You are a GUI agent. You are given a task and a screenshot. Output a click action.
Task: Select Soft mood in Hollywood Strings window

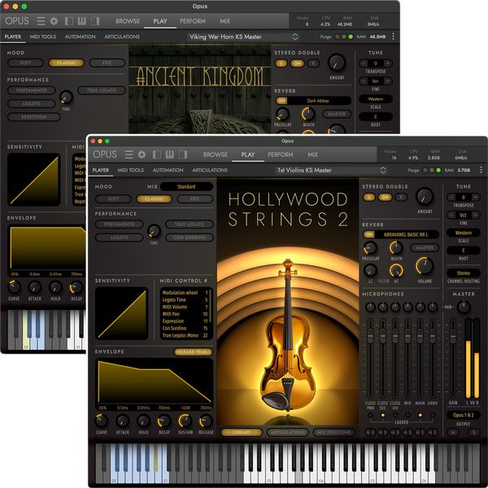click(113, 199)
